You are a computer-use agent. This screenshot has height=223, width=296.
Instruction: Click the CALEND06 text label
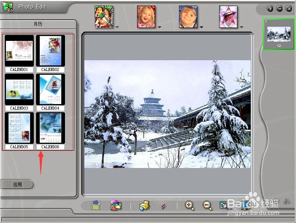50,147
